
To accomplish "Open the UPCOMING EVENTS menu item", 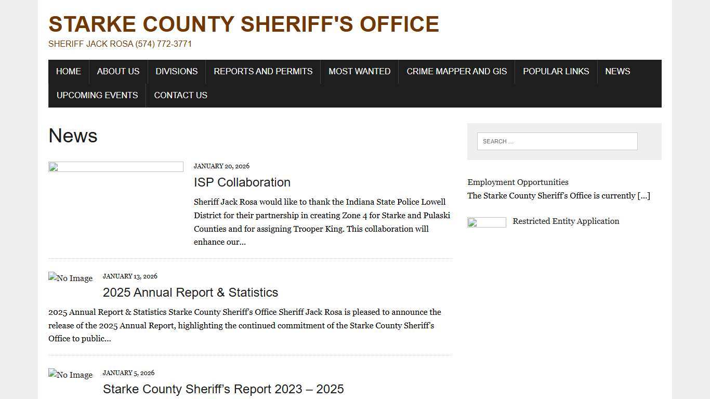I will 97,95.
